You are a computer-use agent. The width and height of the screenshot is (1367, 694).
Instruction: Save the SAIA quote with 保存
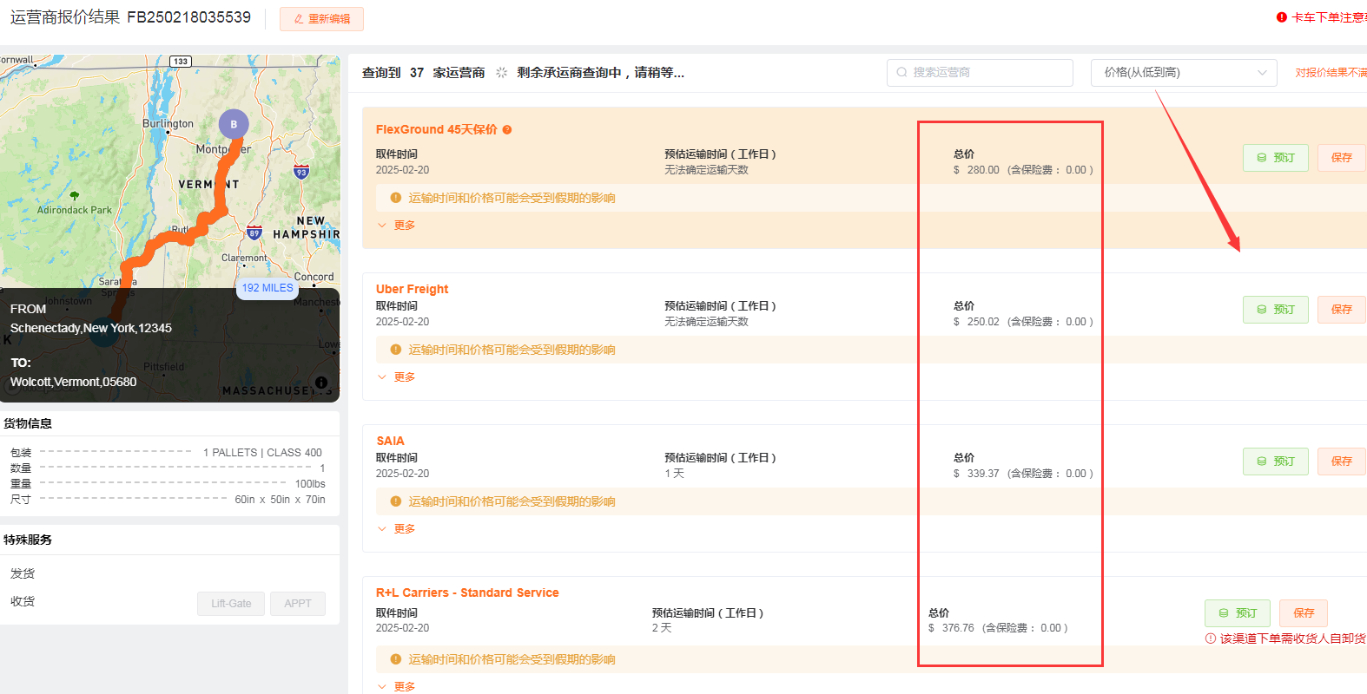pos(1341,462)
